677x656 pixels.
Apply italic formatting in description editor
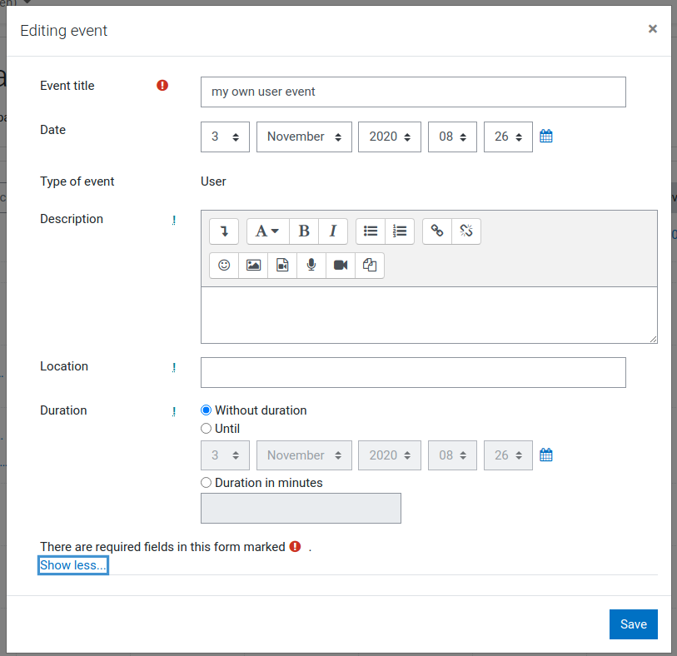[x=333, y=231]
